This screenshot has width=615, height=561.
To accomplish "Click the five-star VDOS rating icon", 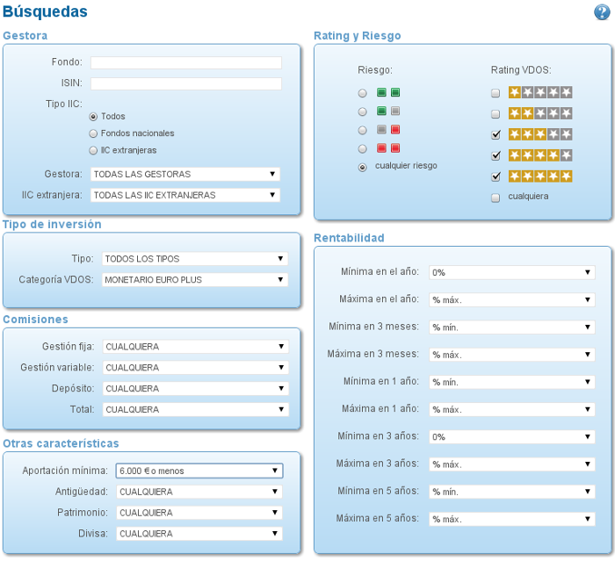I will tap(540, 176).
